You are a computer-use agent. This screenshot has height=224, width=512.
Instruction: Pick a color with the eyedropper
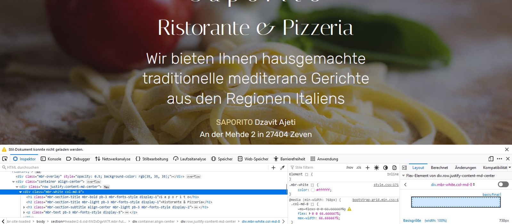(282, 167)
